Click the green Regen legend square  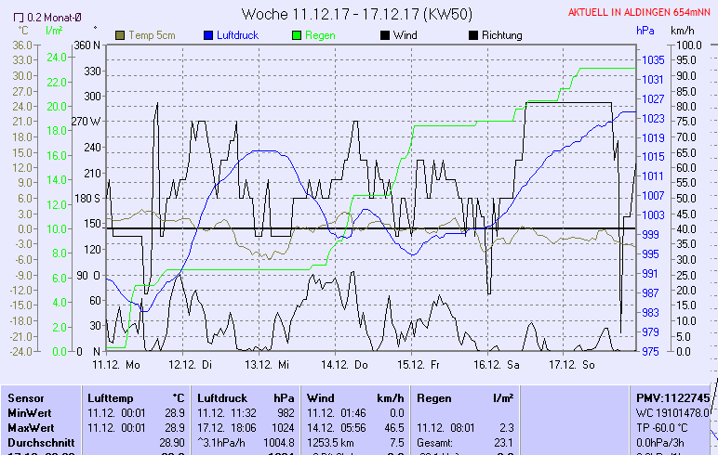[x=297, y=35]
